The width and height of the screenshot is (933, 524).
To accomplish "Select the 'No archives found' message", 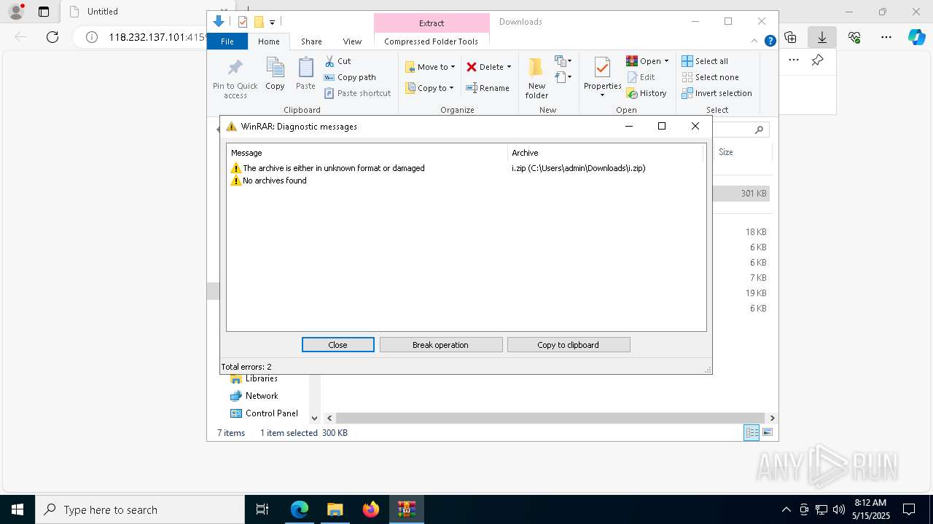I will pyautogui.click(x=268, y=180).
